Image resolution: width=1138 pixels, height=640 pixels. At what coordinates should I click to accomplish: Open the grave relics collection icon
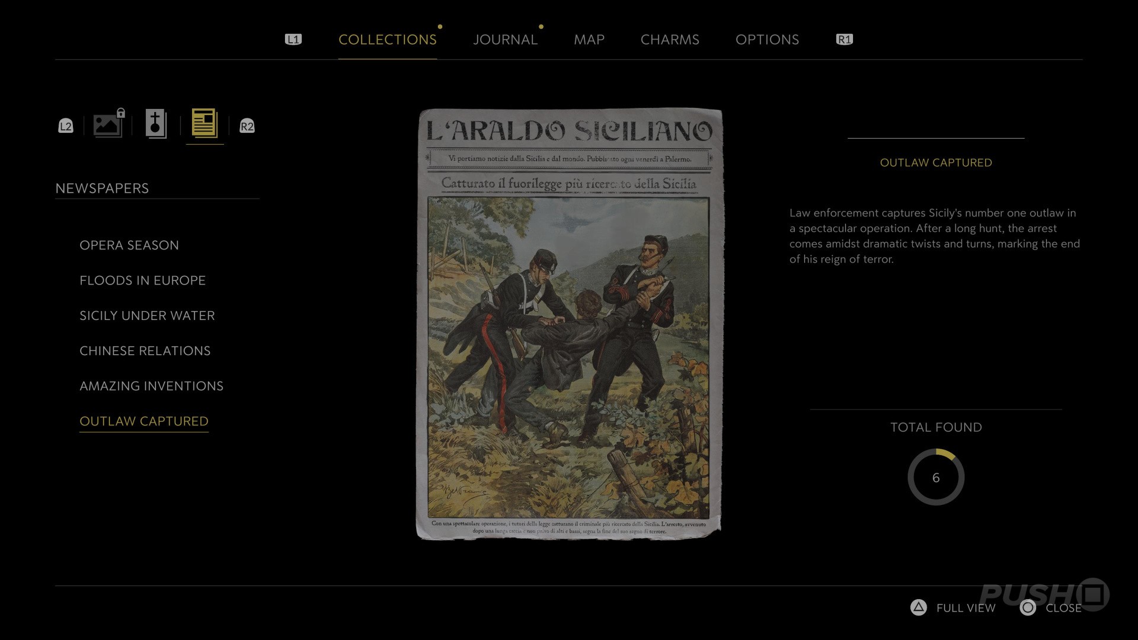156,124
